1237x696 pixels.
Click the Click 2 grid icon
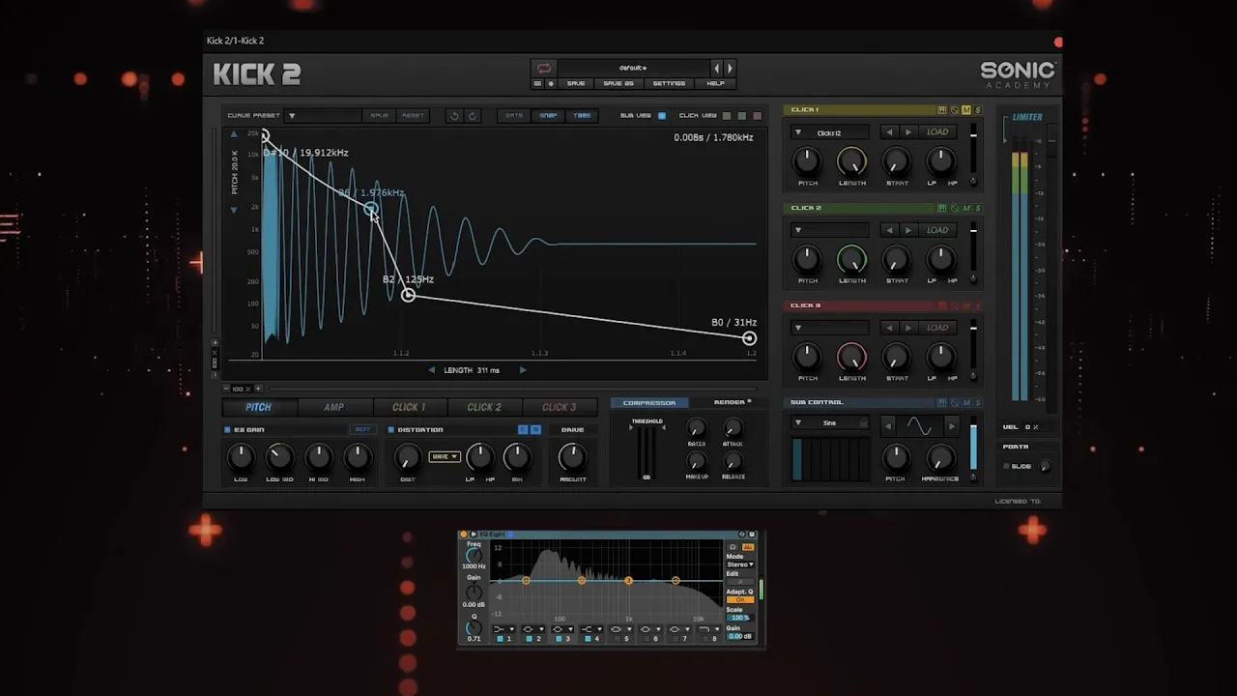tap(941, 208)
